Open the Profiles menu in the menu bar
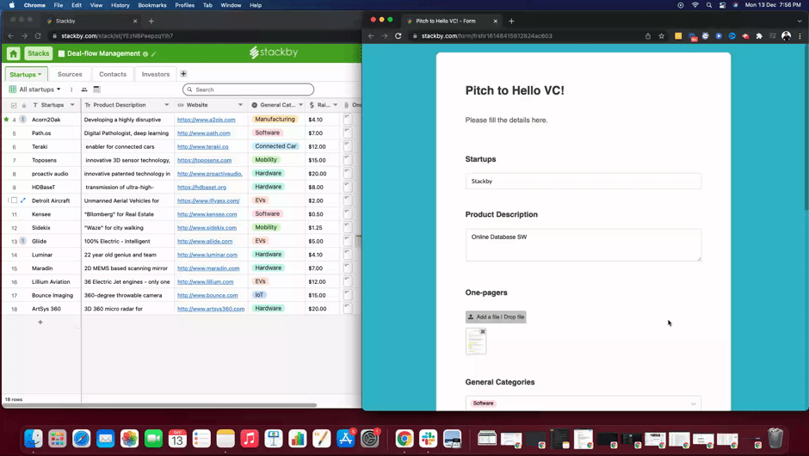 pos(184,5)
